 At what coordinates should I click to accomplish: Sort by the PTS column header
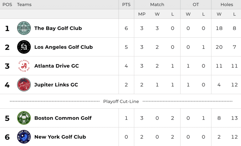(x=126, y=5)
